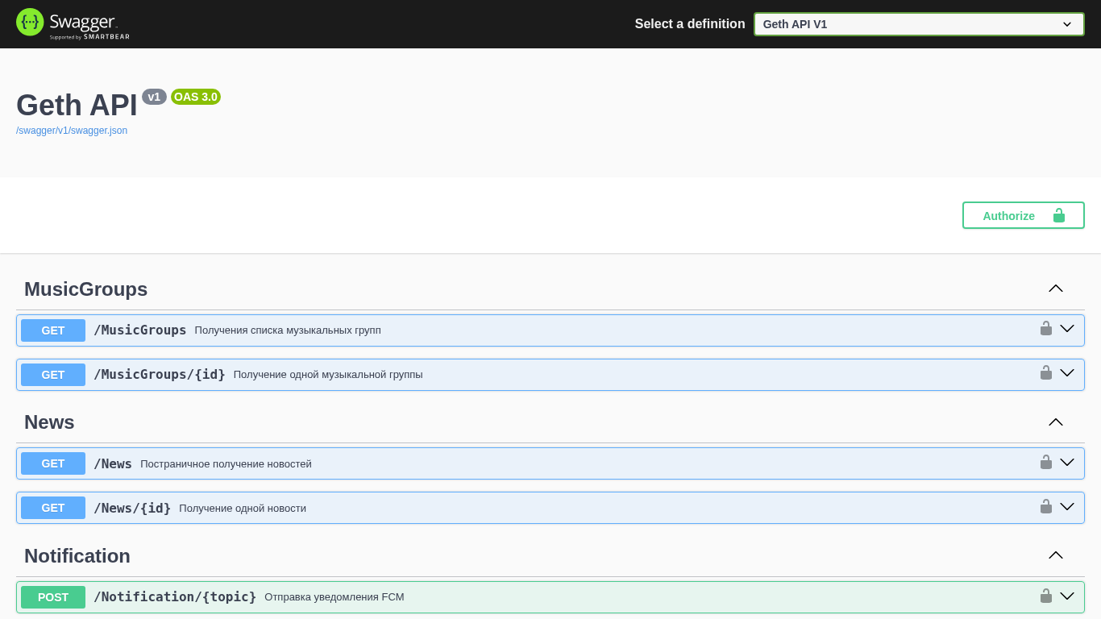Open the Geth API V1 definition dropdown
Viewport: 1101px width, 619px height.
(x=919, y=24)
